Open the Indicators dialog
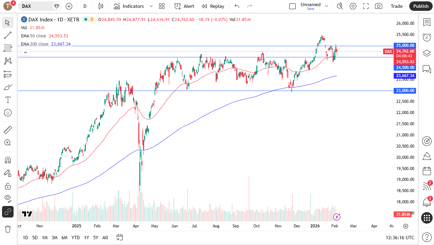The height and width of the screenshot is (245, 434). [x=129, y=6]
